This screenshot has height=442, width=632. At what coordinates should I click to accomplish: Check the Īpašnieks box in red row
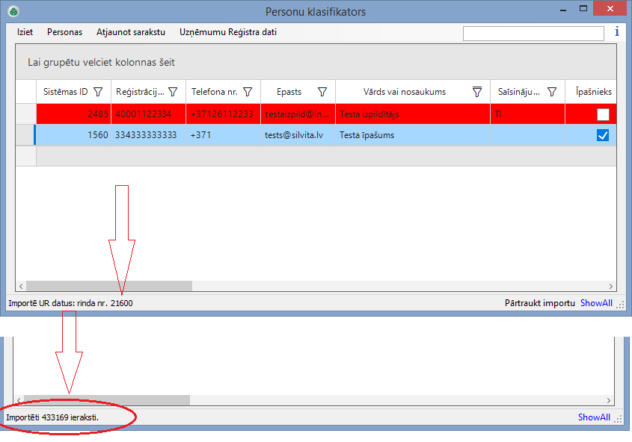click(x=603, y=114)
